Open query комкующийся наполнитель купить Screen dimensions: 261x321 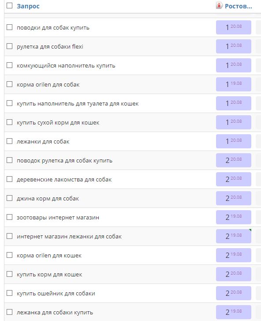click(x=66, y=65)
